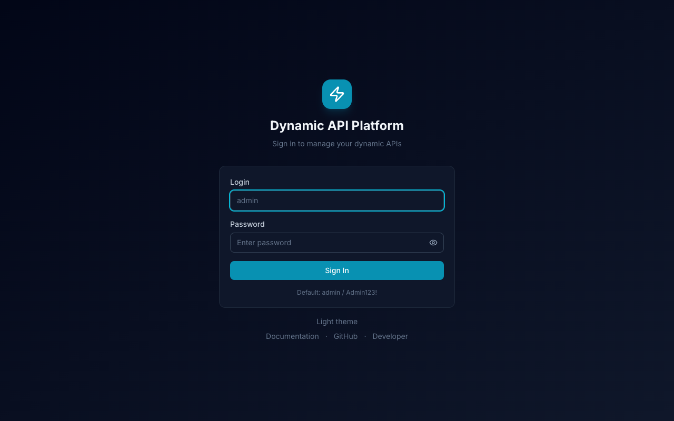Click 'Sign in to manage your dynamic APIs' text
The width and height of the screenshot is (674, 421).
(x=337, y=144)
